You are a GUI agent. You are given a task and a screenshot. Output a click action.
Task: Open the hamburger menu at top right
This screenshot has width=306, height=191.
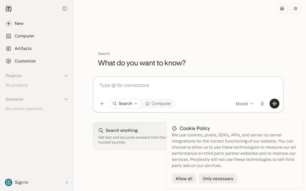pos(296,9)
